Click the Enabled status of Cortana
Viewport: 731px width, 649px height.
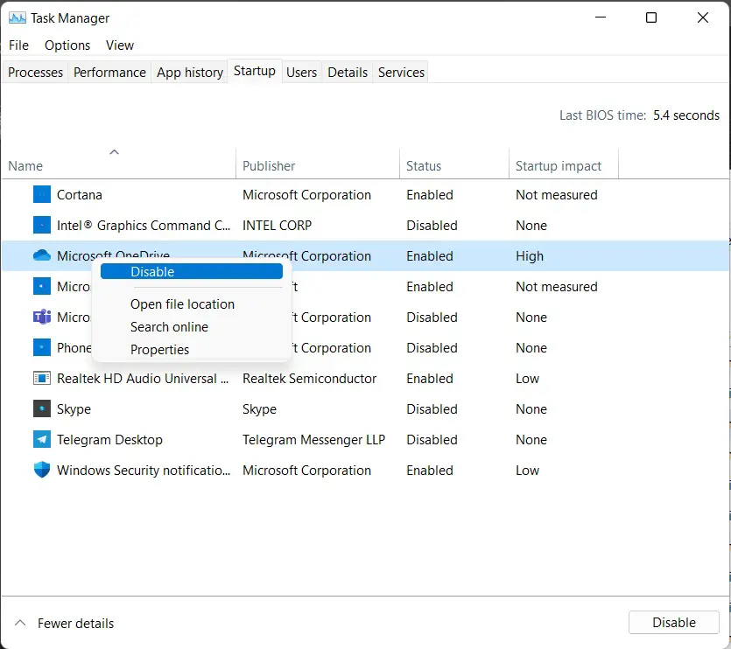point(429,195)
